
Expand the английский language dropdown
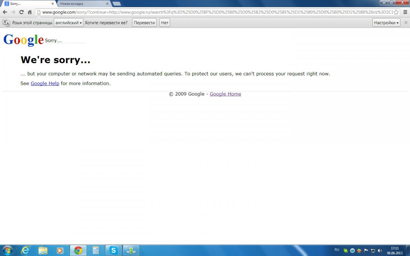click(68, 23)
